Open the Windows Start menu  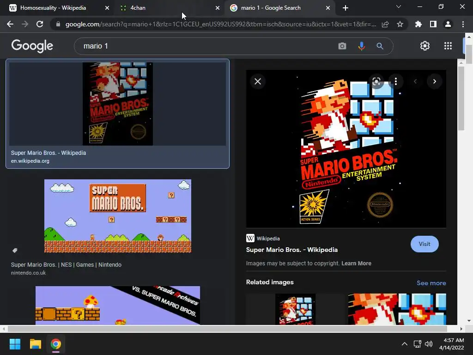click(x=15, y=344)
